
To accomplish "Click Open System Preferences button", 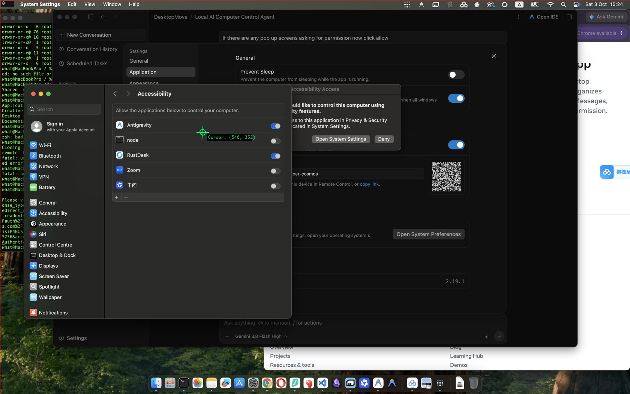I will pos(429,234).
